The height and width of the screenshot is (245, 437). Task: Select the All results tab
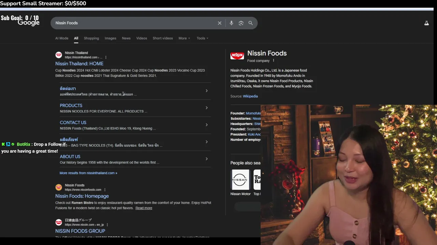[76, 38]
